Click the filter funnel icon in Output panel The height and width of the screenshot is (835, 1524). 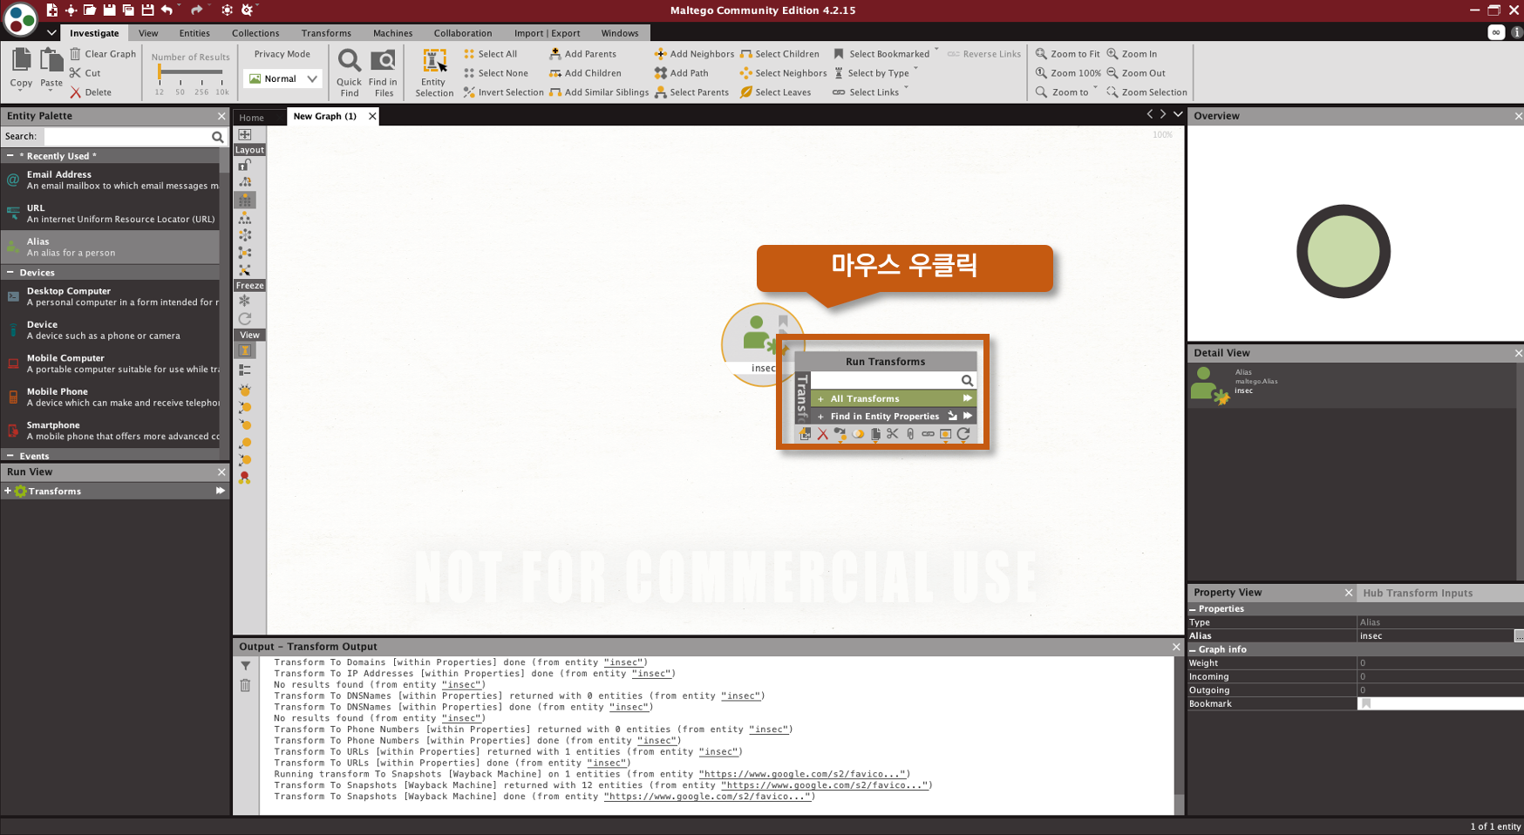pyautogui.click(x=246, y=666)
